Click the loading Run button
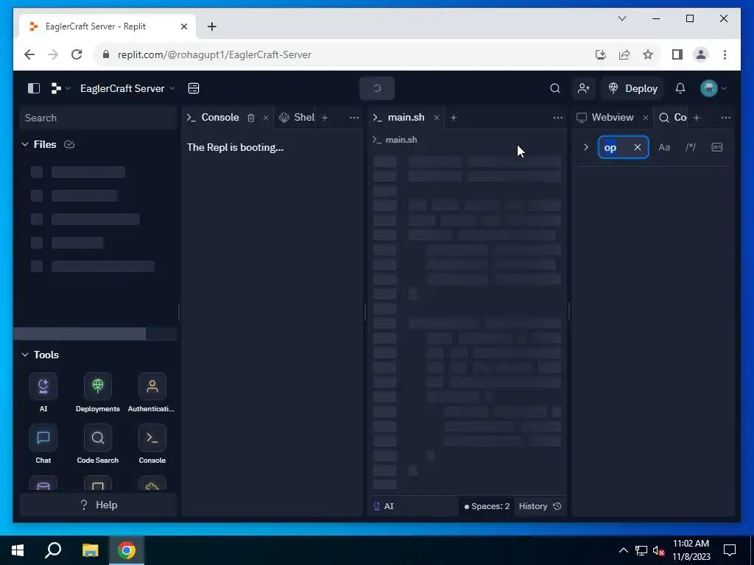The height and width of the screenshot is (565, 754). pyautogui.click(x=377, y=88)
